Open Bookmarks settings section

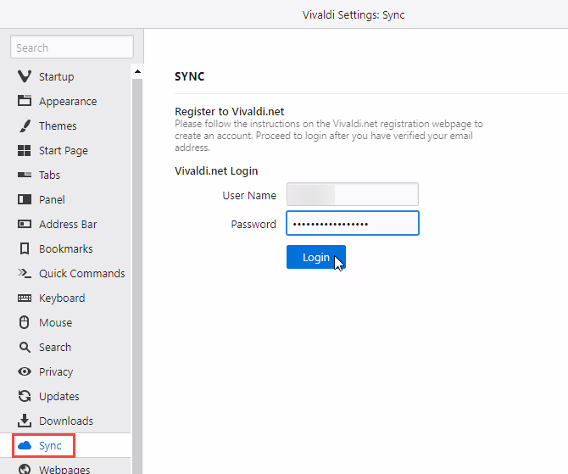point(65,249)
